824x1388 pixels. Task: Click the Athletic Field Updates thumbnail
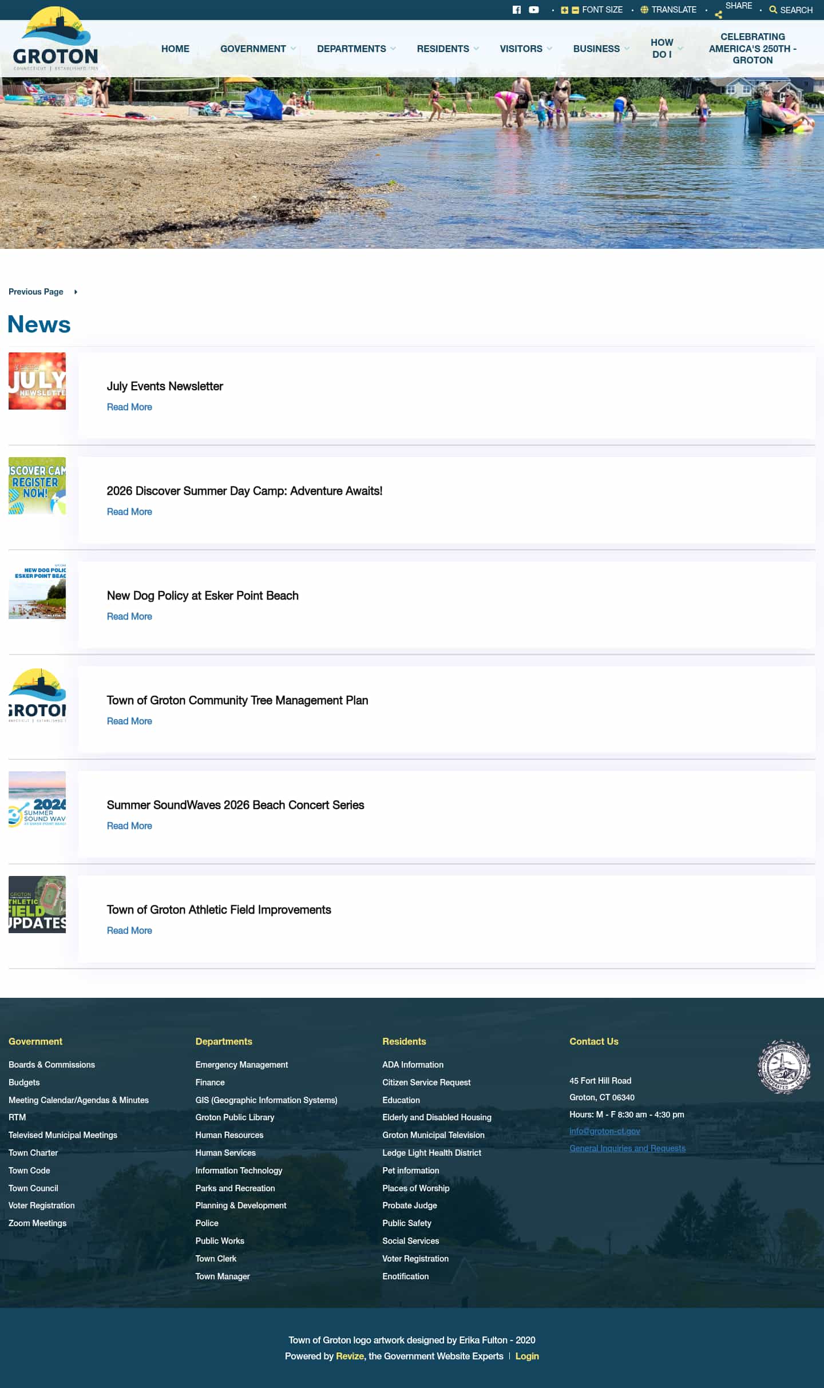[37, 905]
